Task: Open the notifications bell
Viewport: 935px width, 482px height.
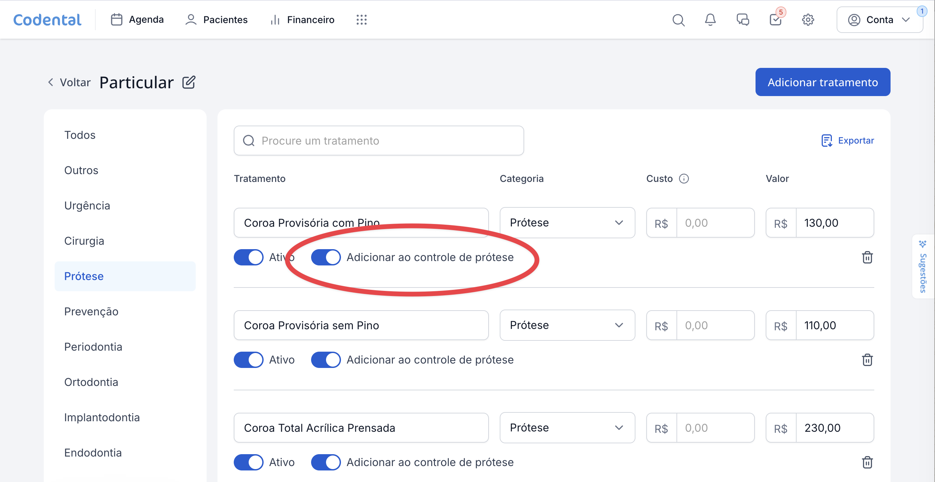Action: tap(710, 20)
